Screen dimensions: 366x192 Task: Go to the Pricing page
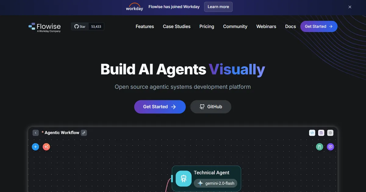pos(207,27)
